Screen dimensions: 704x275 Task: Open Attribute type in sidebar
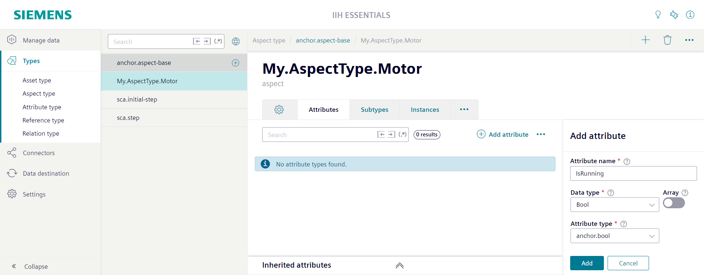(42, 107)
